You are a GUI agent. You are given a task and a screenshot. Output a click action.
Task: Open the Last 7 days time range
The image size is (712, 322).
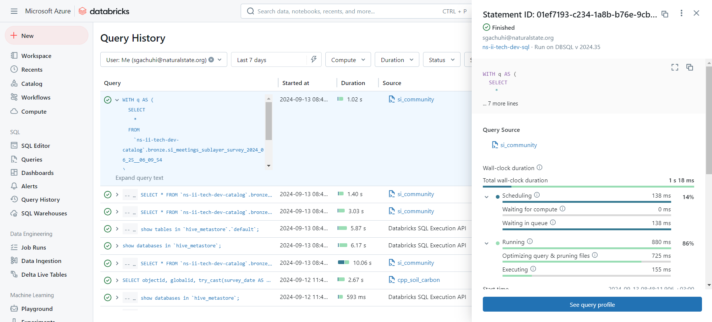269,60
